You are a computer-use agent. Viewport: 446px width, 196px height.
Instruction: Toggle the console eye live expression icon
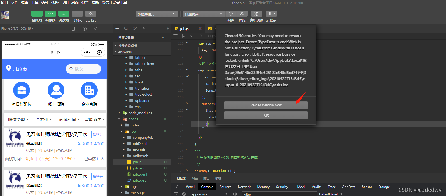coord(235,194)
